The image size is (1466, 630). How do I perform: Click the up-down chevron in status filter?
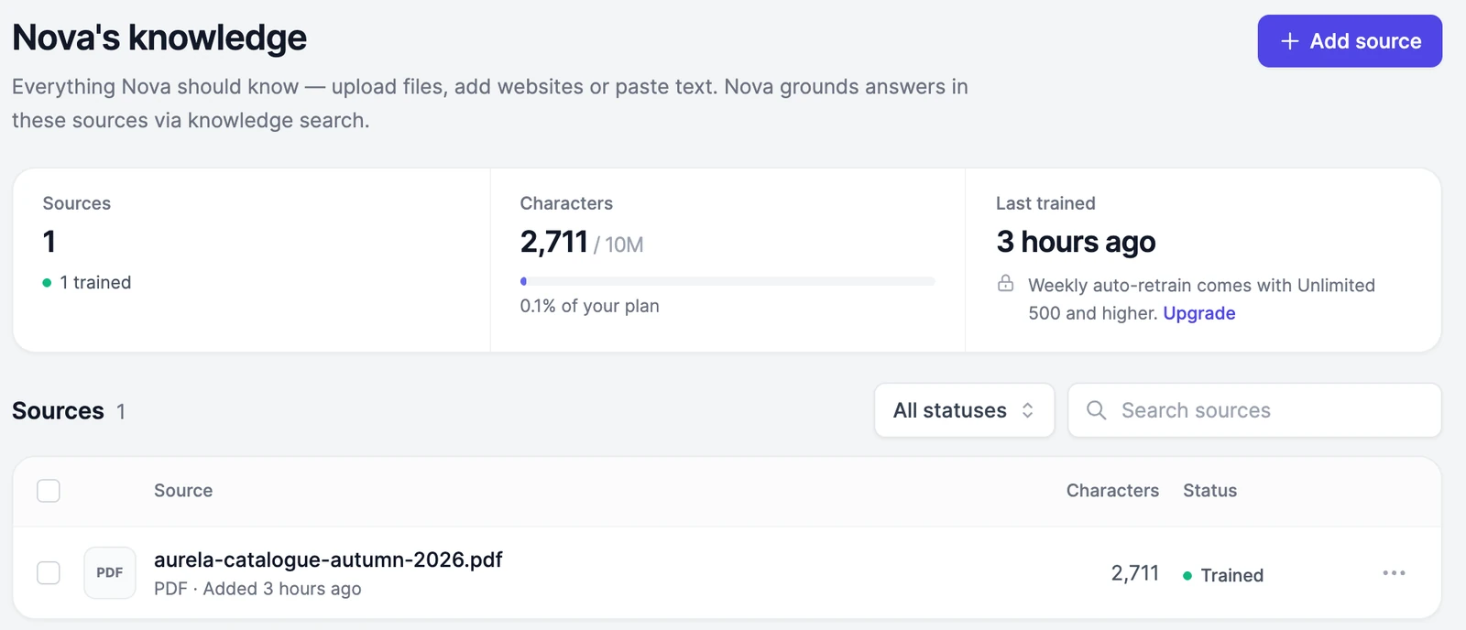[1028, 410]
